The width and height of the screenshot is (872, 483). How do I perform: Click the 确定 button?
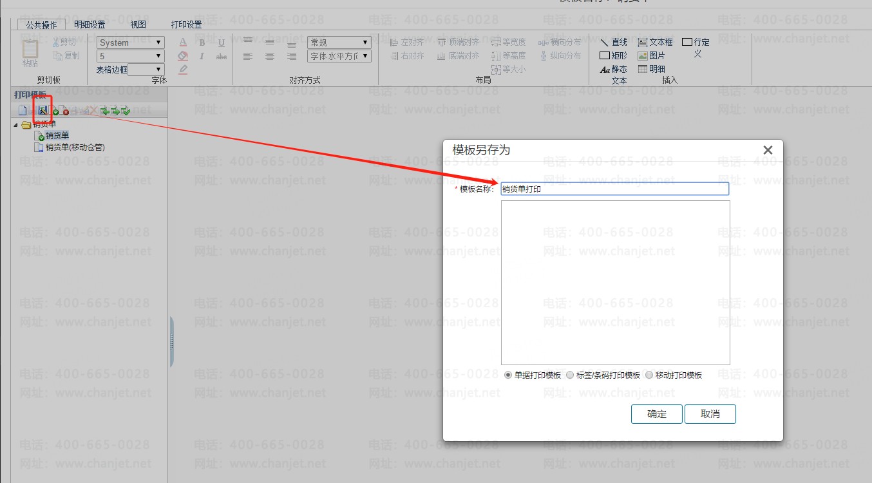pyautogui.click(x=656, y=414)
